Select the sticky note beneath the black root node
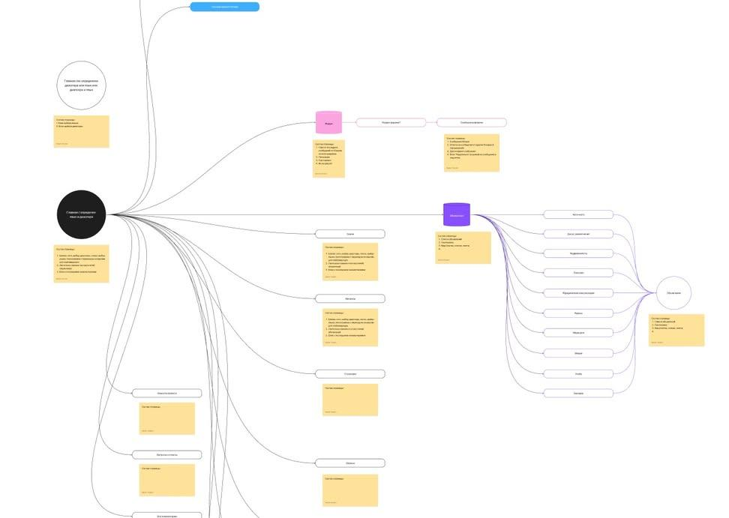The image size is (729, 518). pos(81,264)
